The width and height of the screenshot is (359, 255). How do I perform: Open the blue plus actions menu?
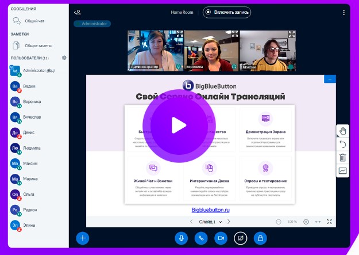[x=83, y=238]
